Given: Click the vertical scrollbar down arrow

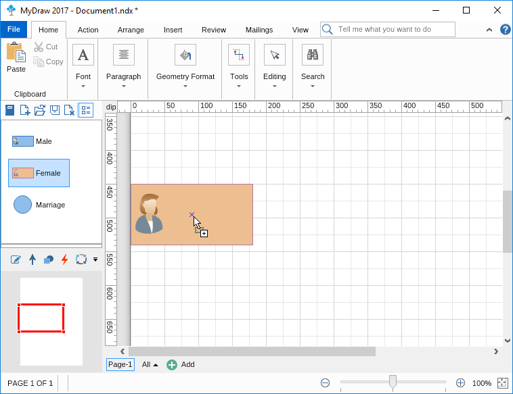Looking at the screenshot, I should pos(508,341).
